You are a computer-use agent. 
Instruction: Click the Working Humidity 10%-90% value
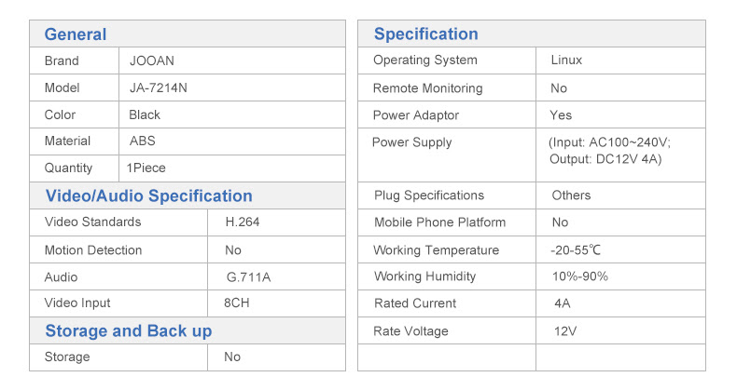point(580,276)
